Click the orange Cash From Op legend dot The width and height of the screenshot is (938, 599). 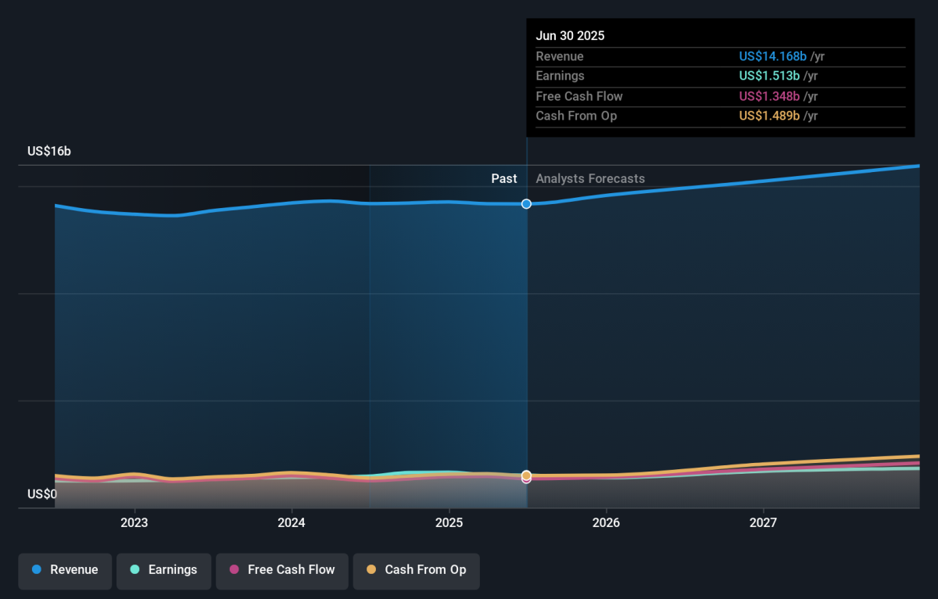click(x=371, y=570)
